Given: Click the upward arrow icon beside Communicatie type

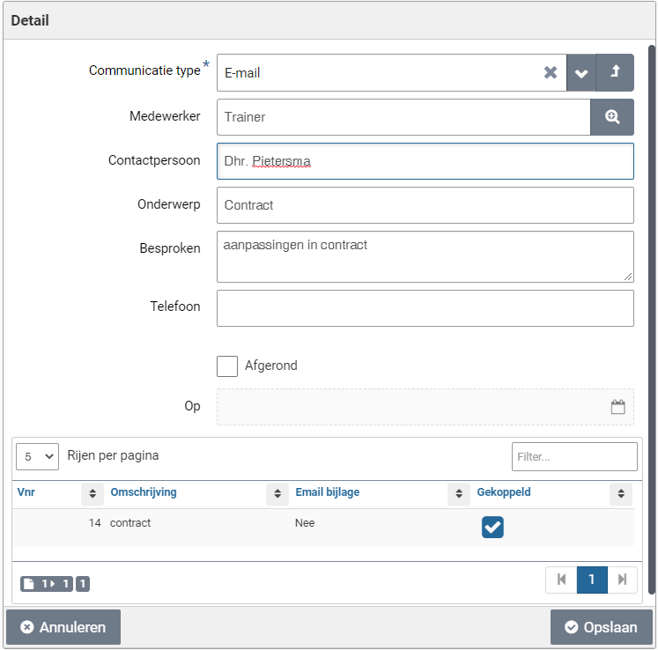Looking at the screenshot, I should [615, 73].
